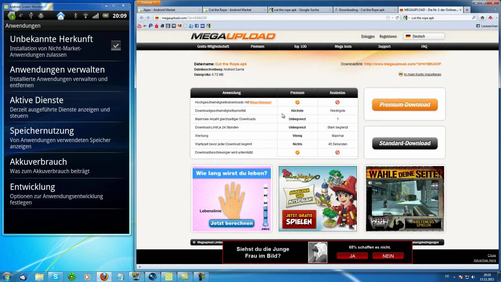
Task: Toggle Unbekannte Herkunft checkbox
Action: pyautogui.click(x=116, y=46)
